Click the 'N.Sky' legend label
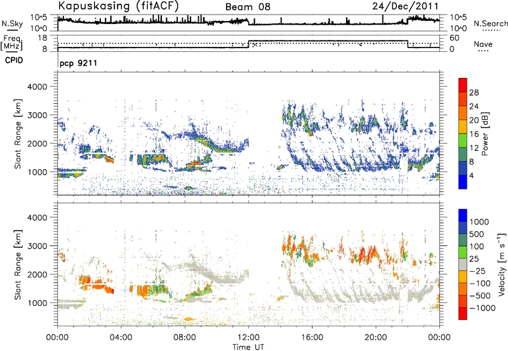The height and width of the screenshot is (351, 508). [12, 23]
